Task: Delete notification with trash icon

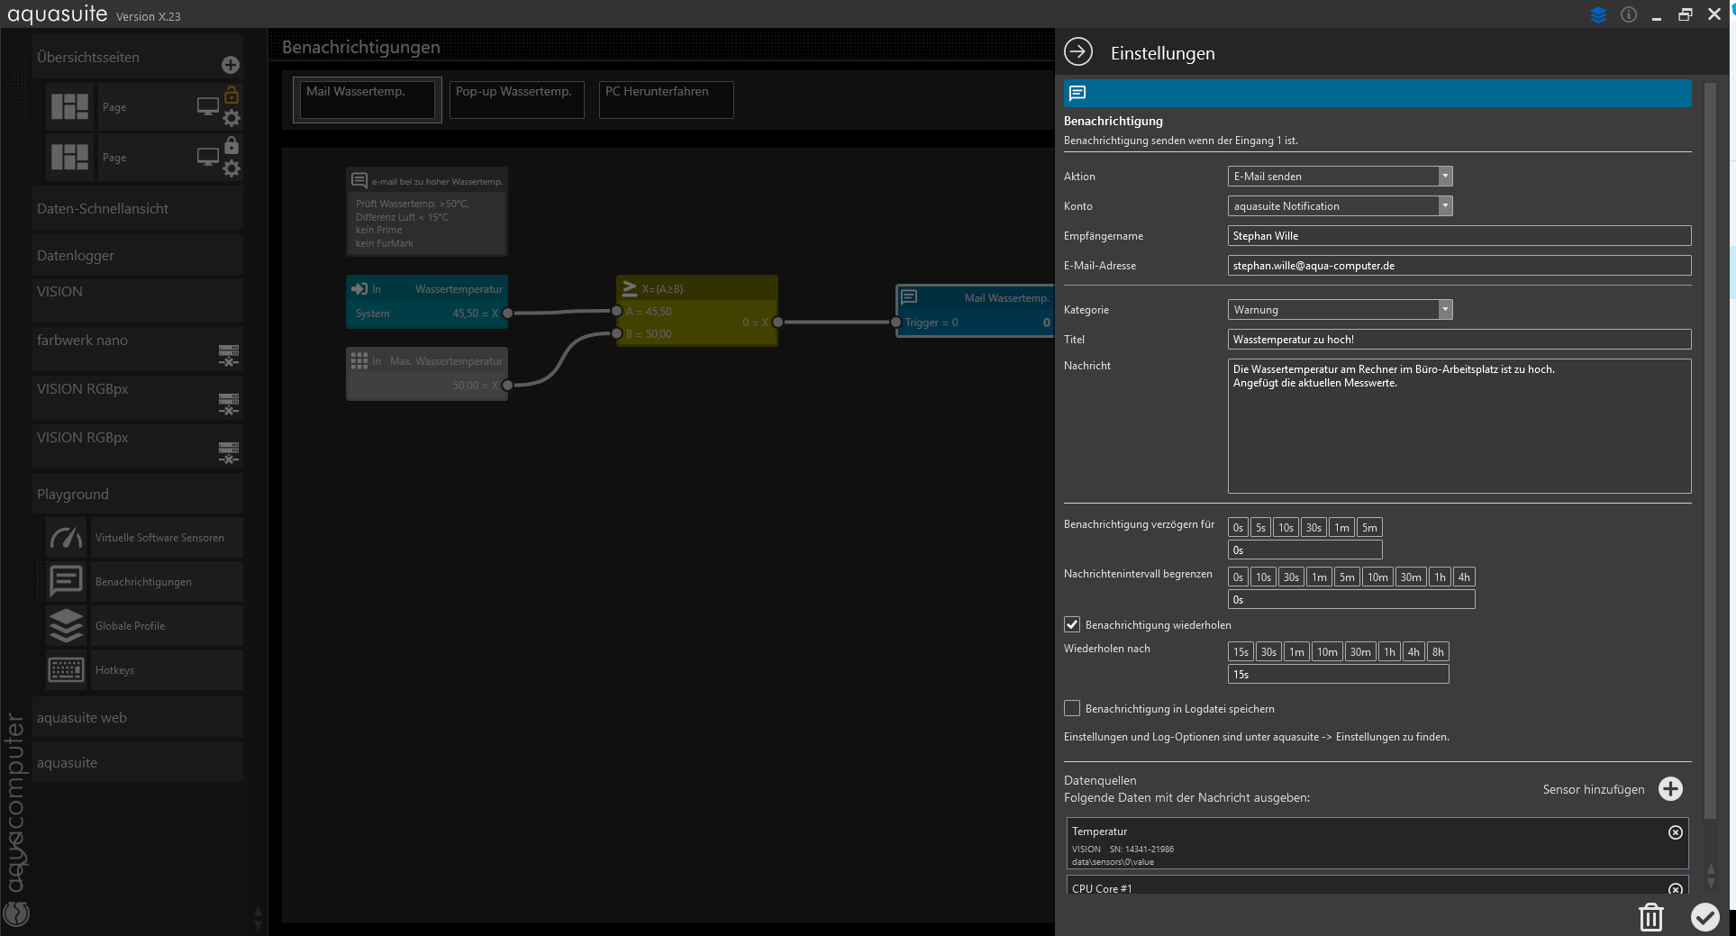Action: click(1650, 917)
